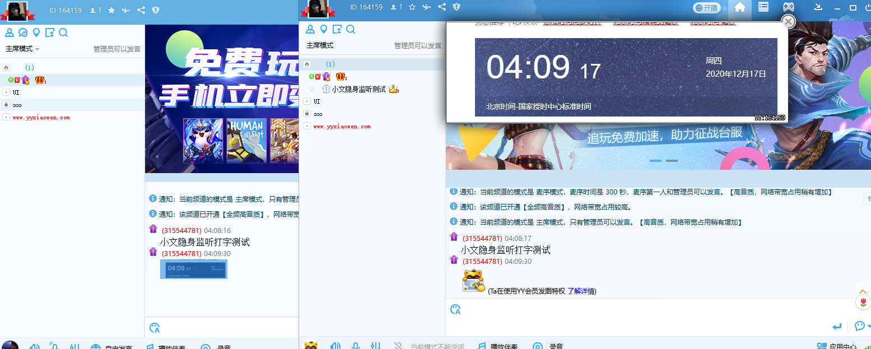Close the enlarged clock image popup

(x=788, y=21)
